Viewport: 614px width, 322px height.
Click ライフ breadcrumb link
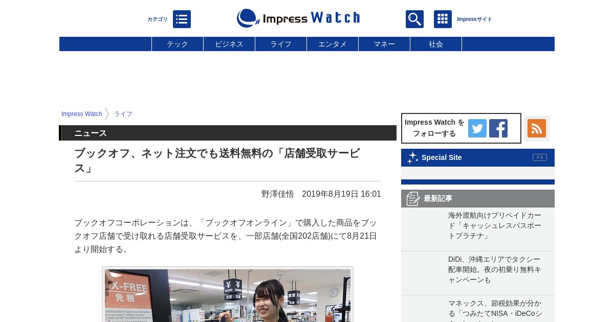tap(123, 114)
